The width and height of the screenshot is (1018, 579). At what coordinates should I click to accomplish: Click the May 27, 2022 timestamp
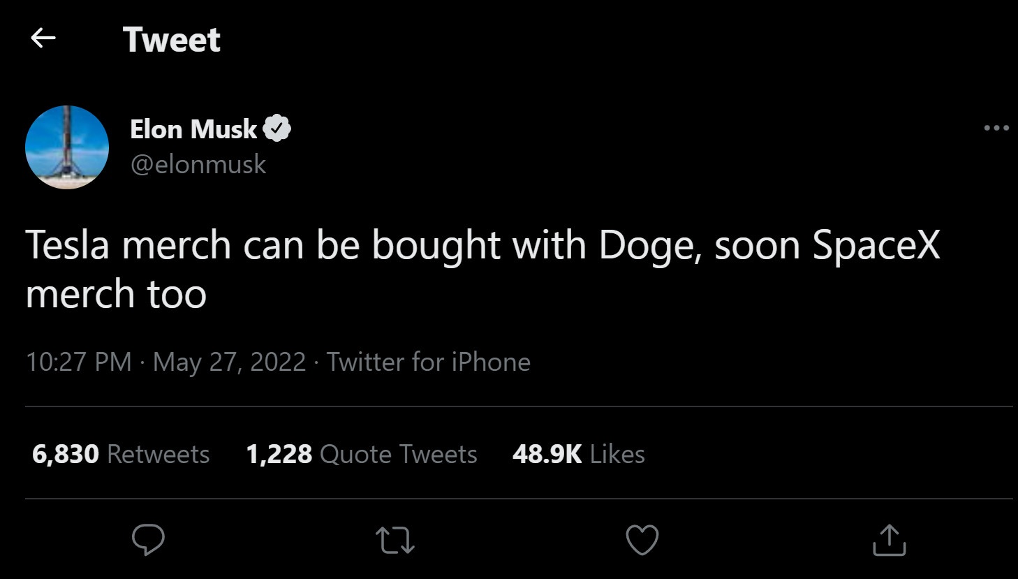228,362
